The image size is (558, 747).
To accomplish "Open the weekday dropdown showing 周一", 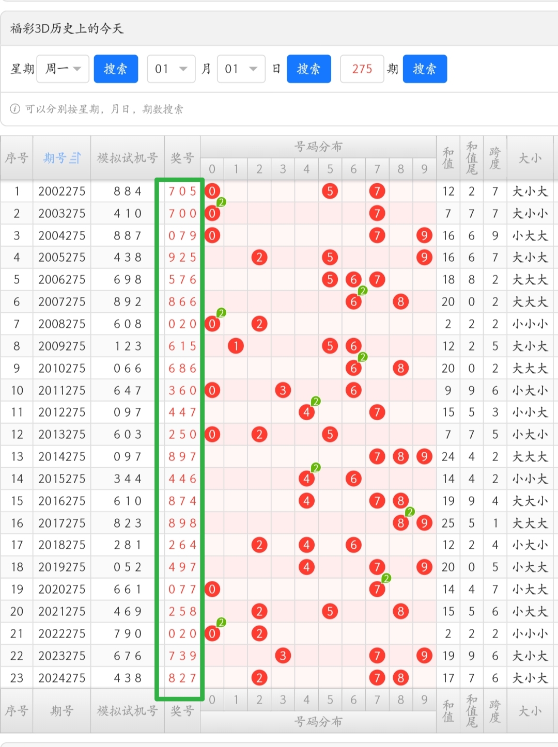I will coord(63,69).
